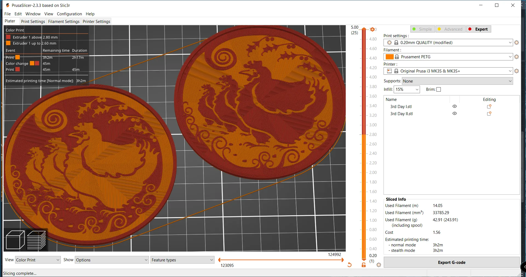Click the add color change marker icon
The width and height of the screenshot is (526, 277).
pos(372,30)
